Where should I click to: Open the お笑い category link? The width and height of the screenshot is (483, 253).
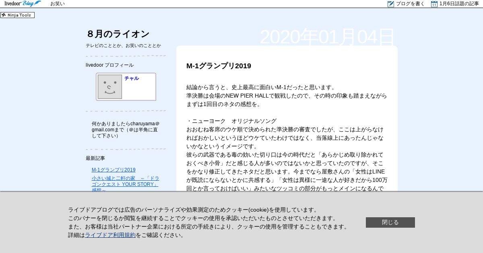(x=58, y=4)
